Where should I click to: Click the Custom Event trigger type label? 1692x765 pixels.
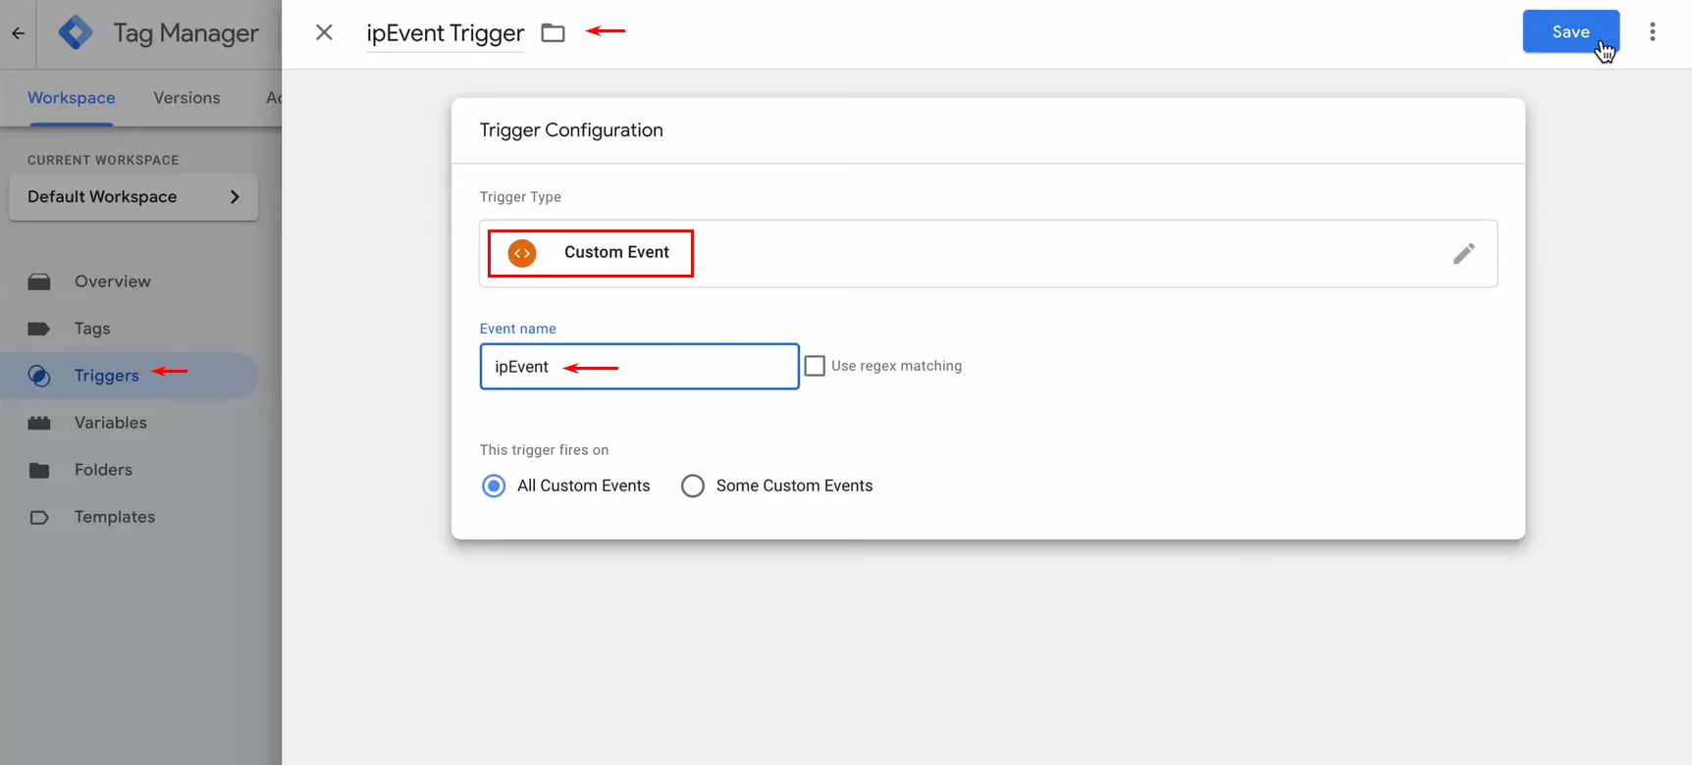click(616, 252)
